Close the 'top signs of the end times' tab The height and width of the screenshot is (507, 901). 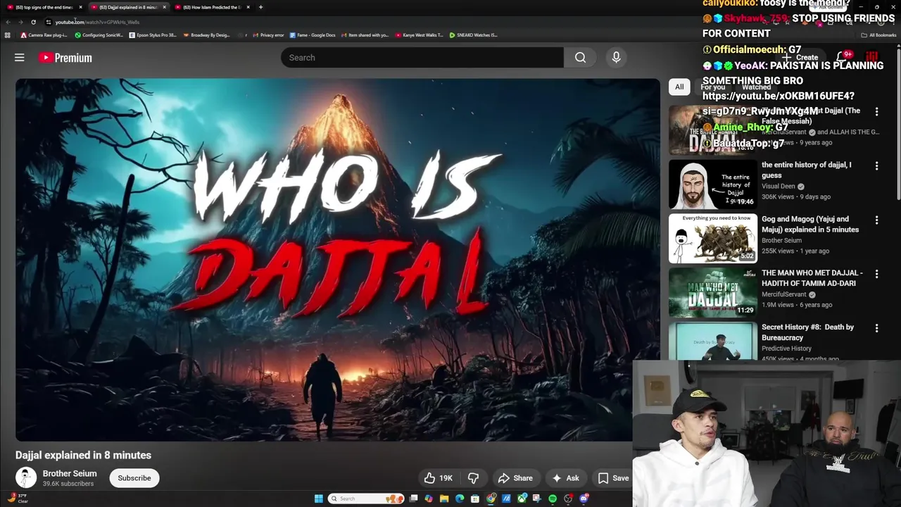[x=80, y=7]
